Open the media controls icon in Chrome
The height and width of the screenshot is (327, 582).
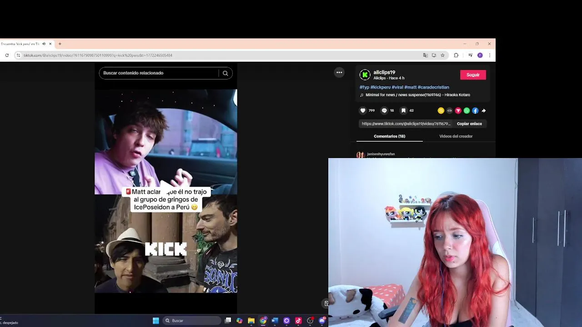[x=470, y=55]
